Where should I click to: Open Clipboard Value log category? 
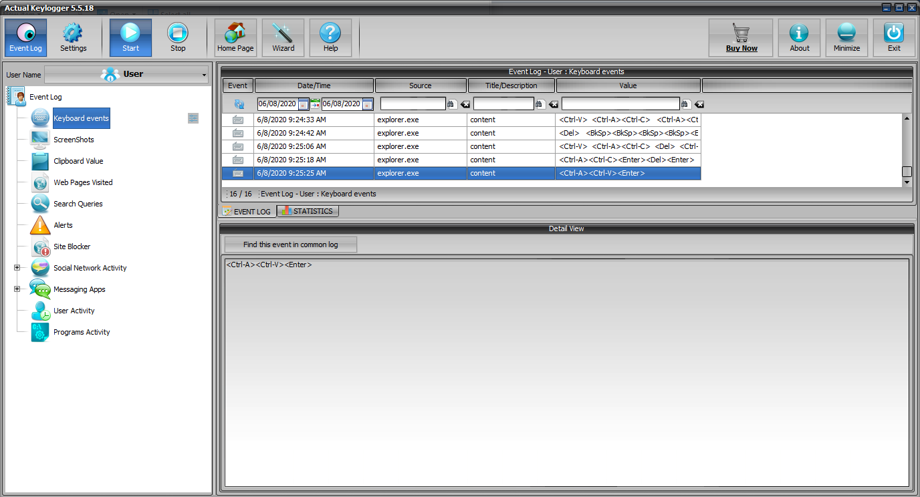[78, 161]
